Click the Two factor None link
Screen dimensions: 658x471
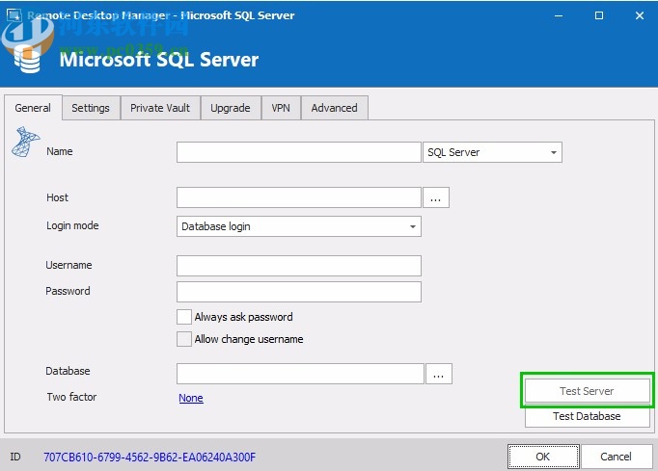pyautogui.click(x=191, y=398)
